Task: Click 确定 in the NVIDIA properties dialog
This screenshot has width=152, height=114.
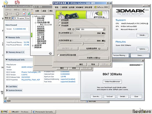Action: pyautogui.click(x=81, y=64)
